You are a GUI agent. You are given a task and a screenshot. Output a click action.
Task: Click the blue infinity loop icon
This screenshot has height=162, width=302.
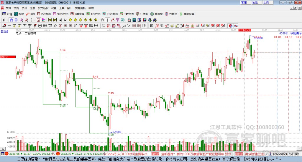[x=236, y=26]
